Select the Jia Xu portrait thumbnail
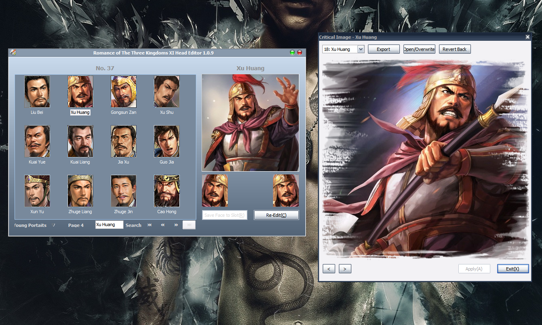 124,141
